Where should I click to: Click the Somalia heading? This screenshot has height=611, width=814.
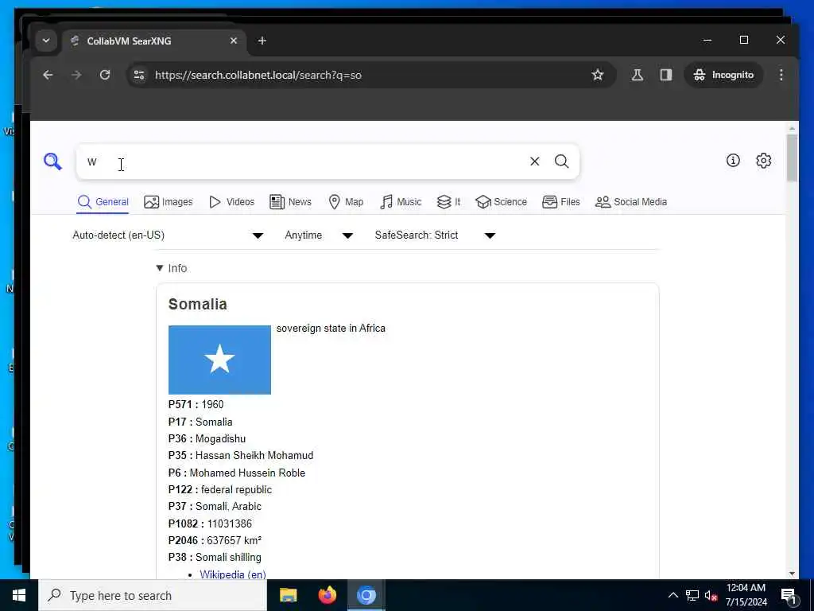coord(197,304)
